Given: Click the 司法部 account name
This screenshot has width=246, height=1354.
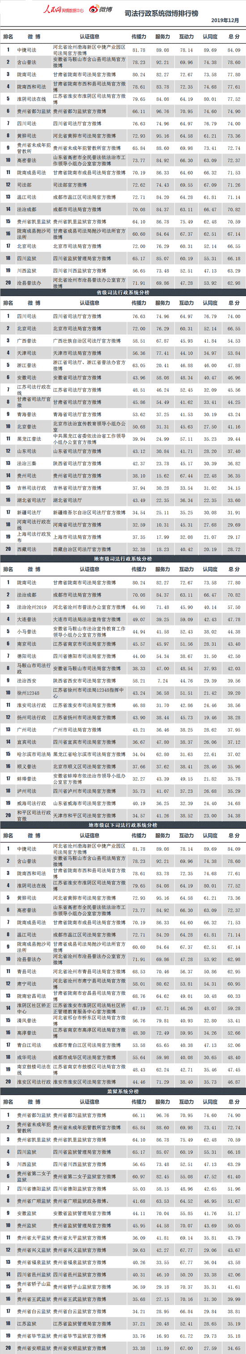Looking at the screenshot, I should [24, 185].
